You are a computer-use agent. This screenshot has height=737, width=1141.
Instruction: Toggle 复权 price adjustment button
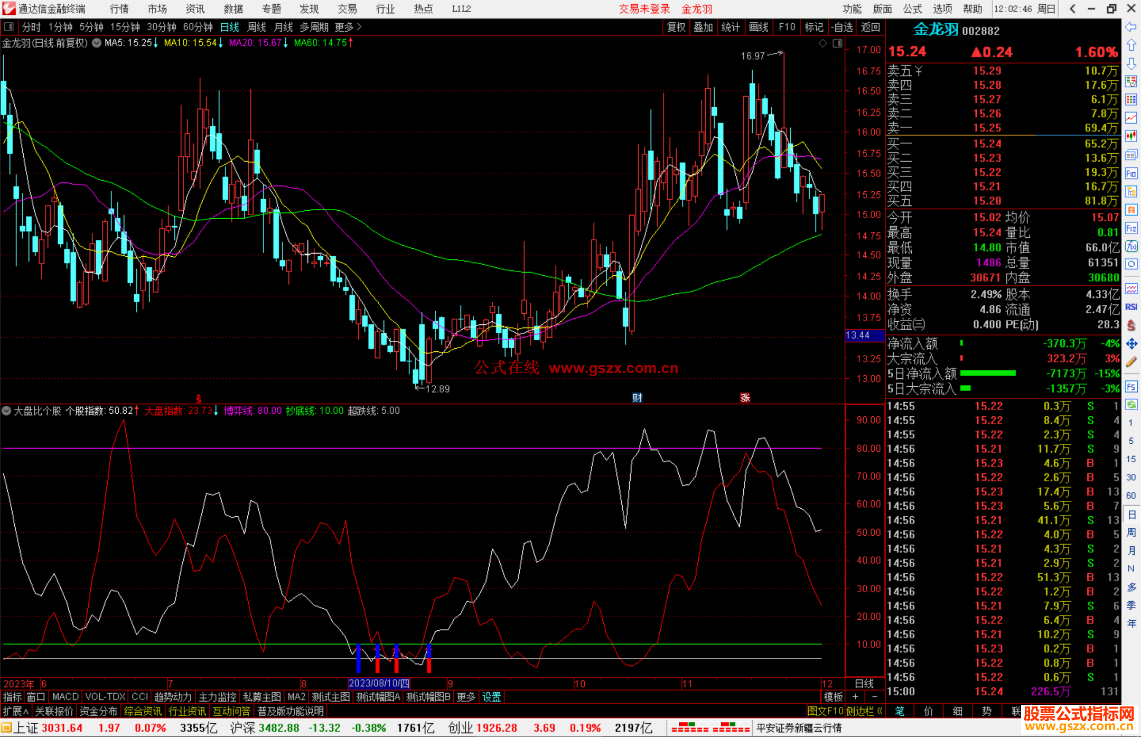click(x=676, y=27)
